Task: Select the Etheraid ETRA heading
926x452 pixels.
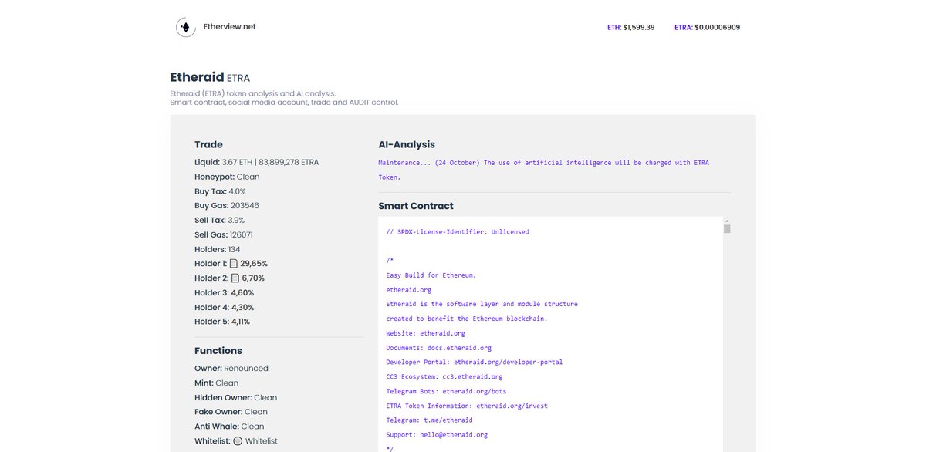Action: (210, 78)
